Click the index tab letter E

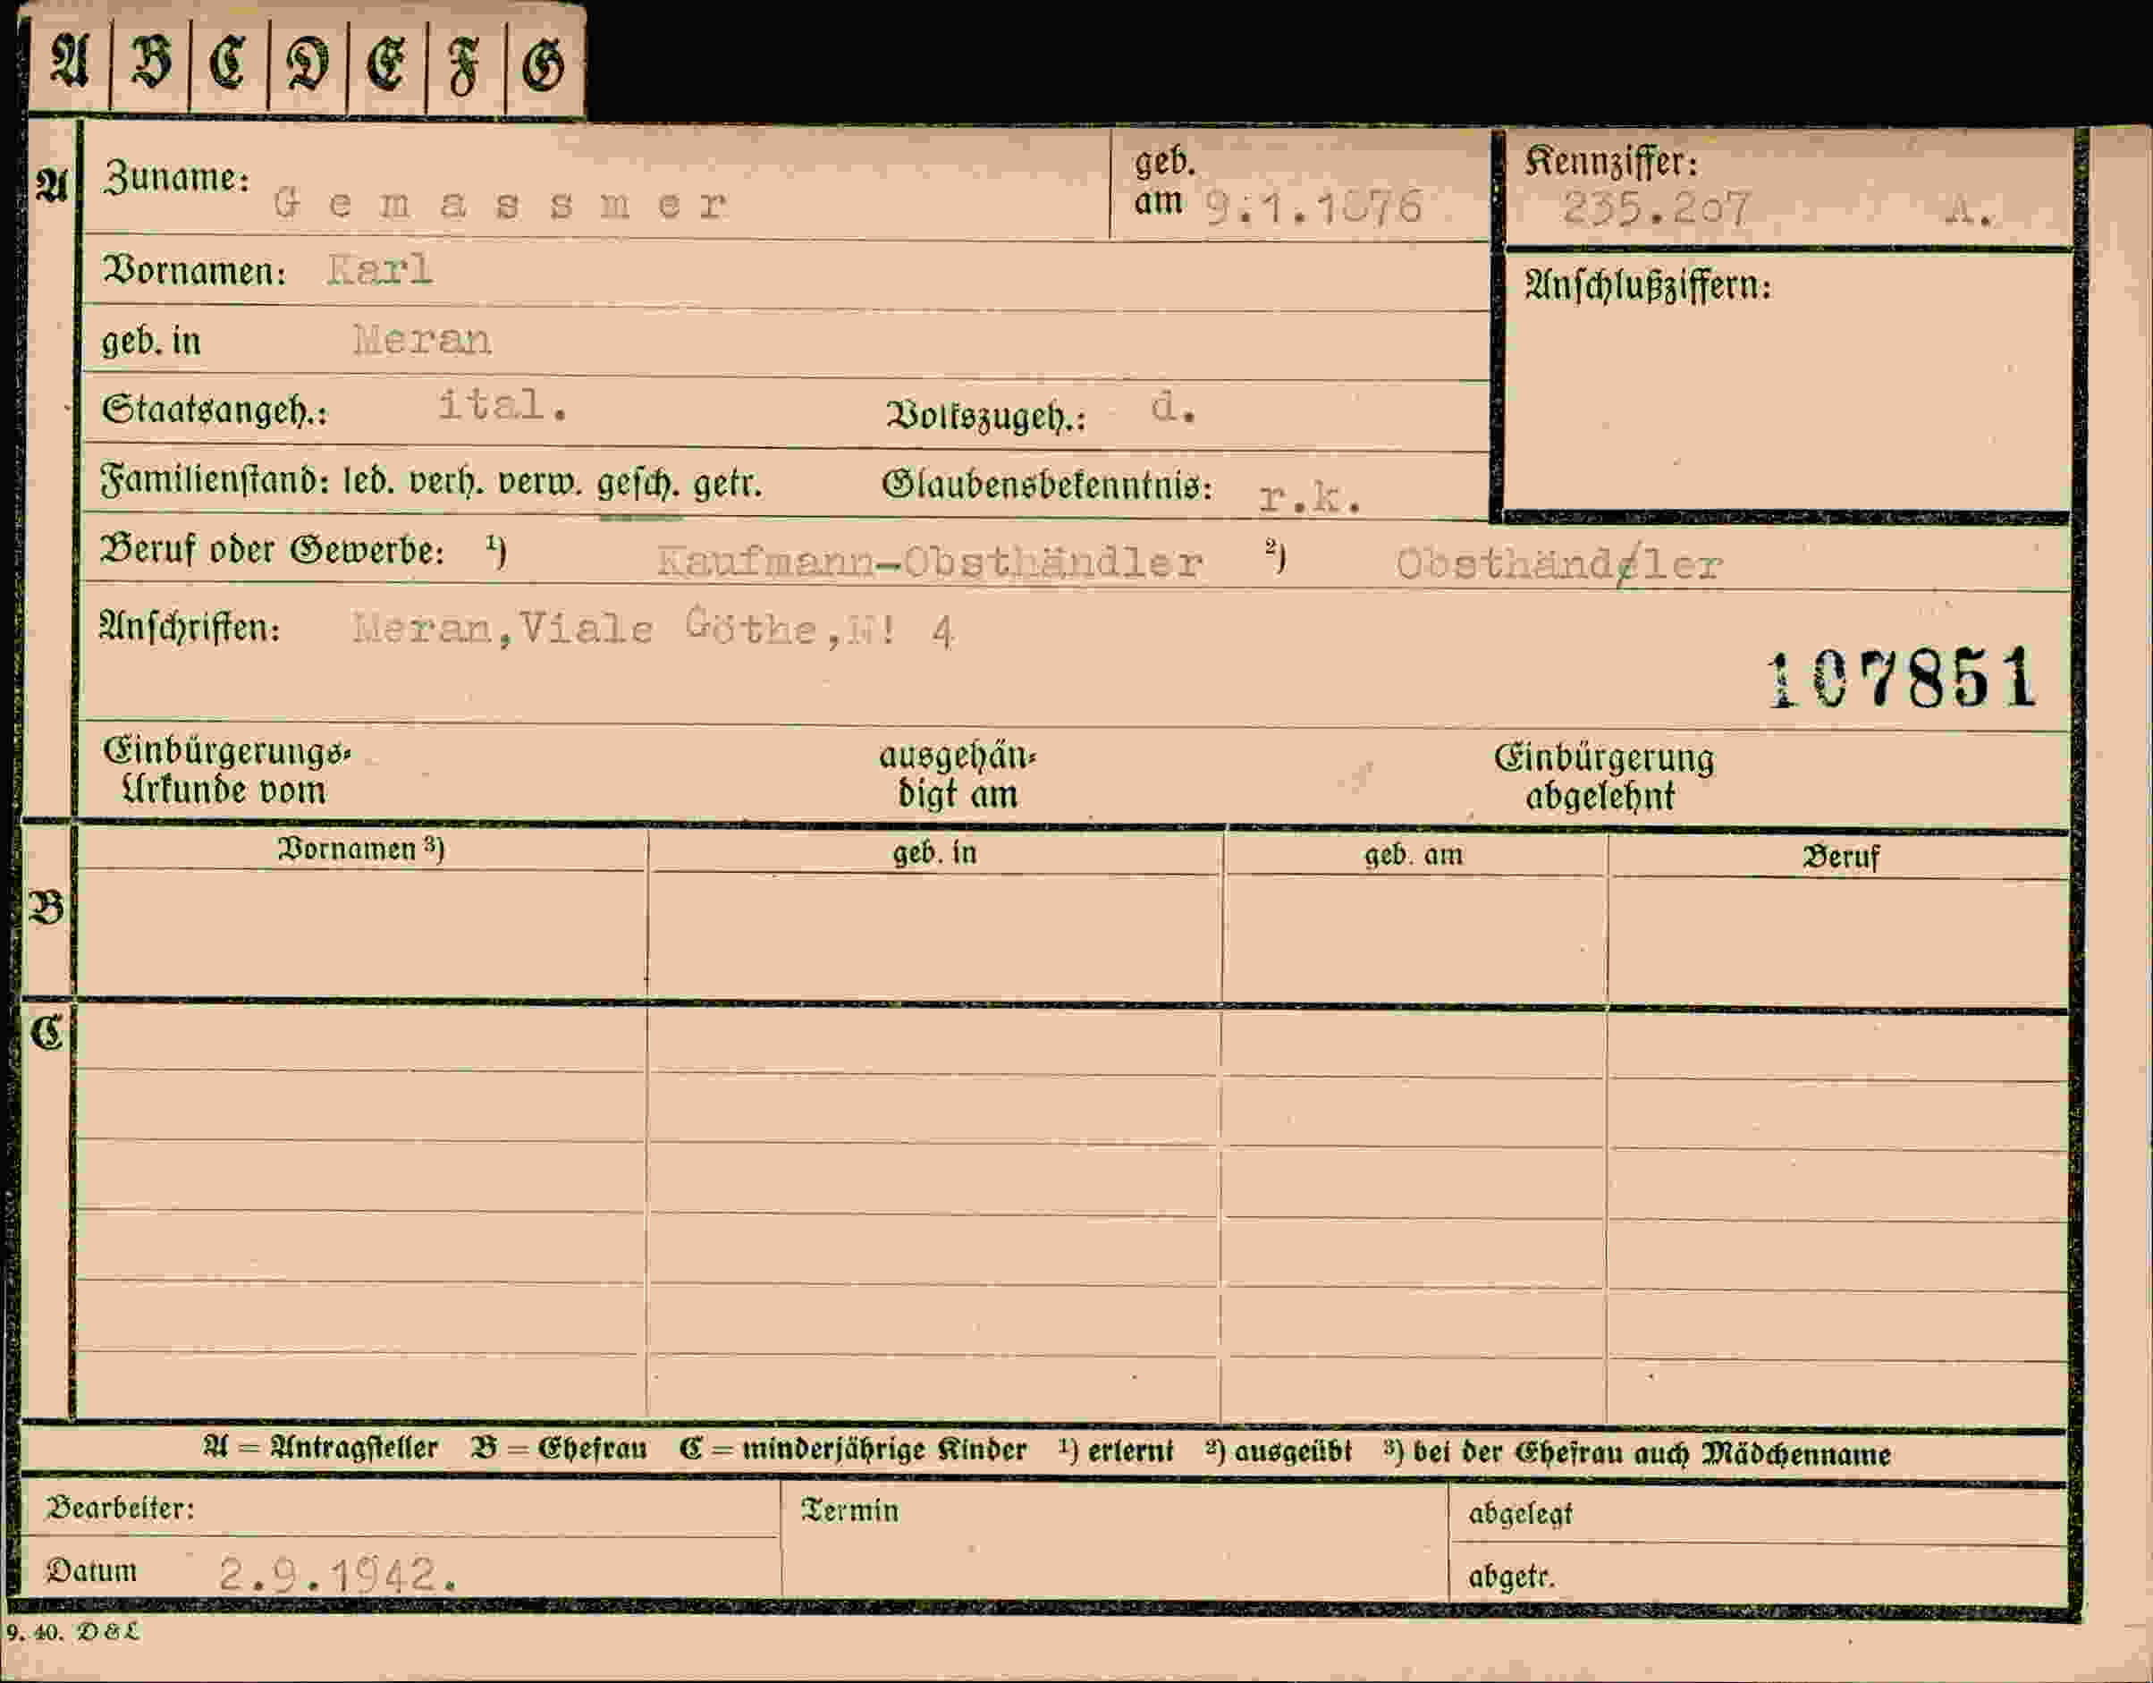click(386, 66)
